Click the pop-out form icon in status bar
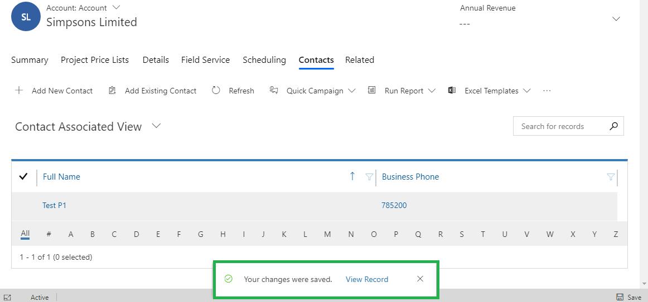 pyautogui.click(x=7, y=297)
